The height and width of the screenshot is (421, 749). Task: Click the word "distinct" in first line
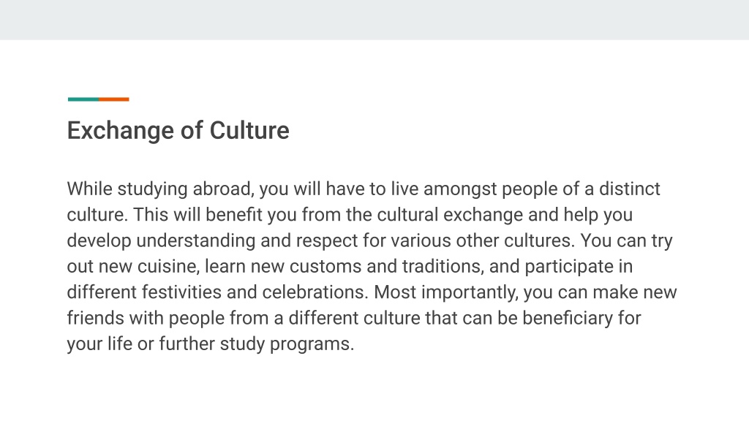(x=630, y=189)
